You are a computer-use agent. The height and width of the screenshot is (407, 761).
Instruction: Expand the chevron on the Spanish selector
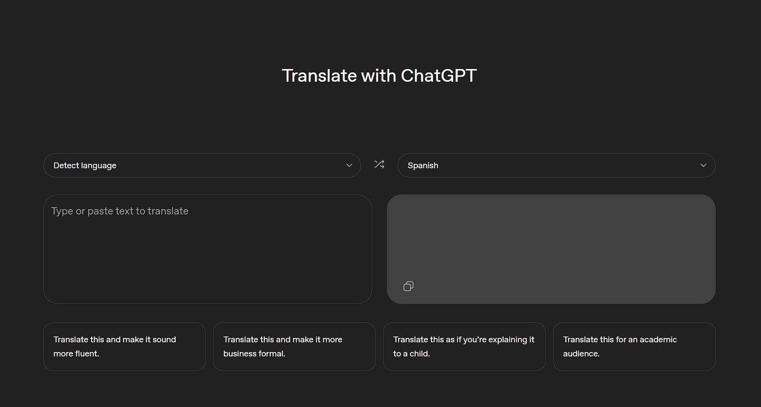pyautogui.click(x=703, y=165)
